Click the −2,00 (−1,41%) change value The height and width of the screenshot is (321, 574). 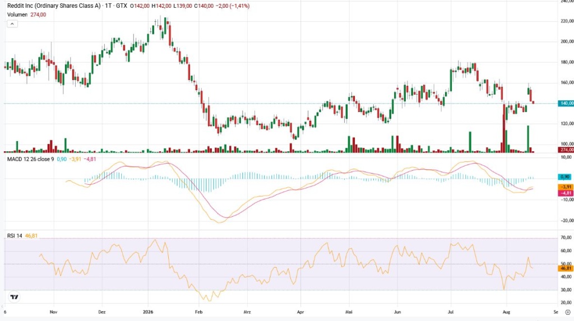(x=233, y=6)
